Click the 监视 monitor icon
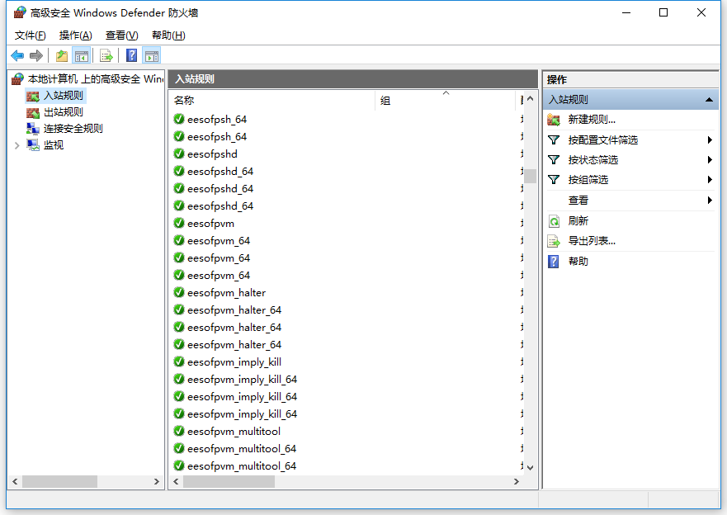The image size is (727, 515). [33, 145]
